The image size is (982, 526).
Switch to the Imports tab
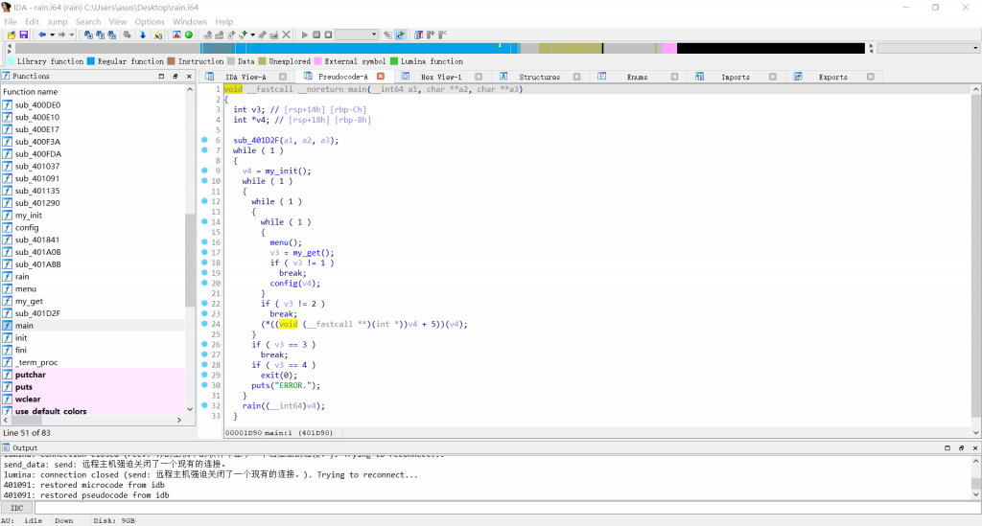736,77
